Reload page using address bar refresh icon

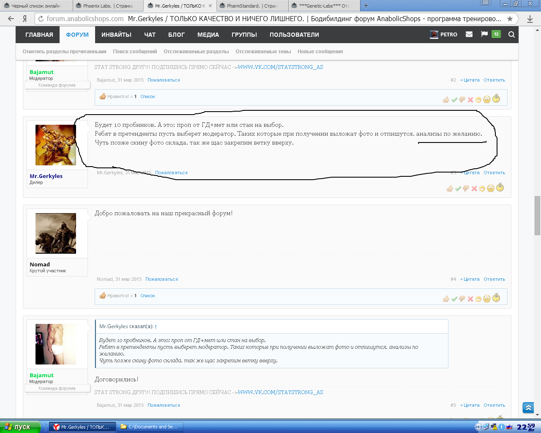coord(41,19)
